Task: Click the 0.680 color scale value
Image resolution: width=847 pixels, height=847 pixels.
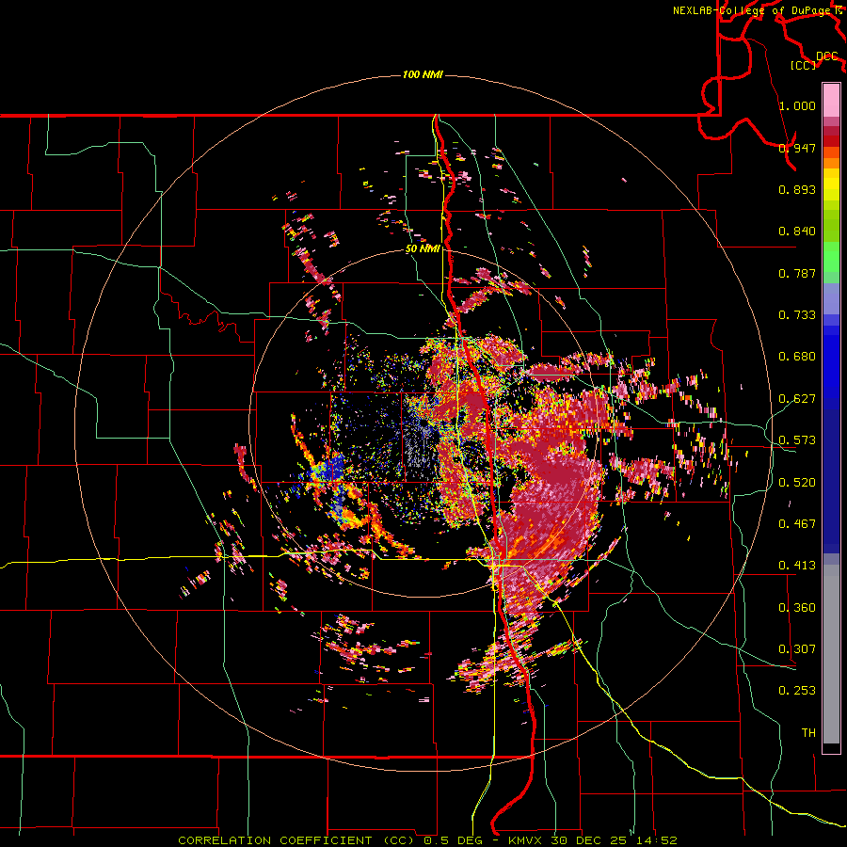Action: point(797,357)
